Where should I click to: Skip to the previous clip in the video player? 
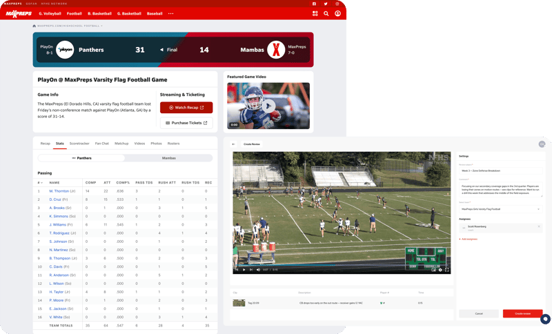(x=237, y=270)
